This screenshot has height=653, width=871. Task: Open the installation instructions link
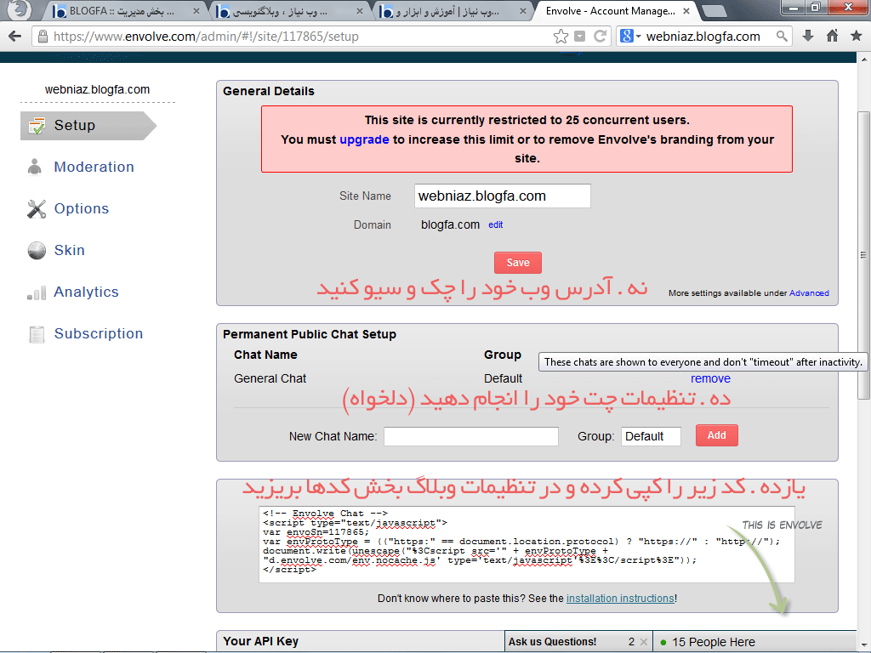(x=620, y=599)
